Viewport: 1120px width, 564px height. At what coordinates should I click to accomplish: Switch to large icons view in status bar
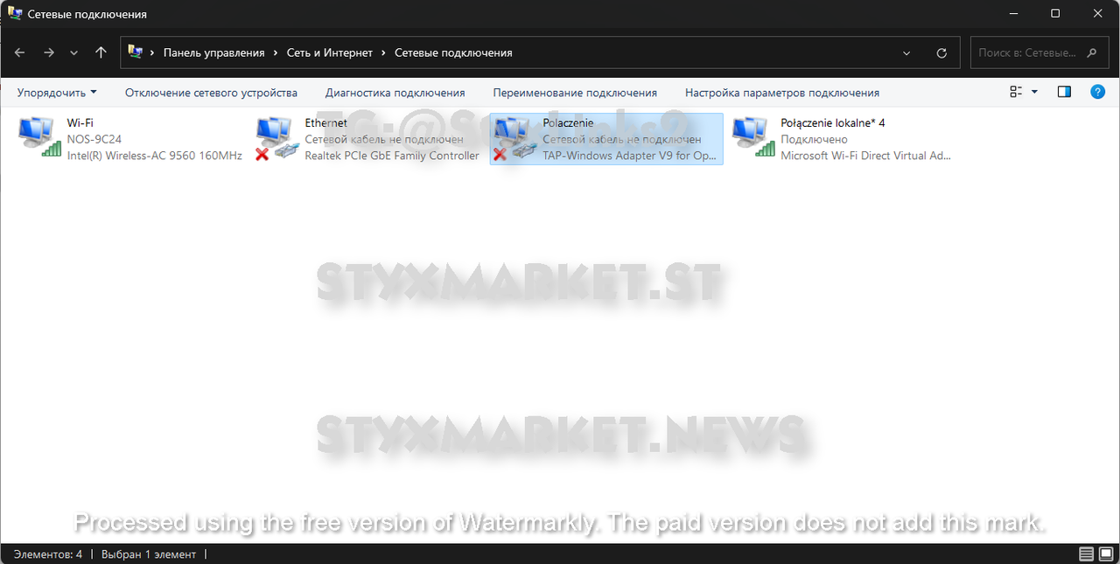(1105, 554)
